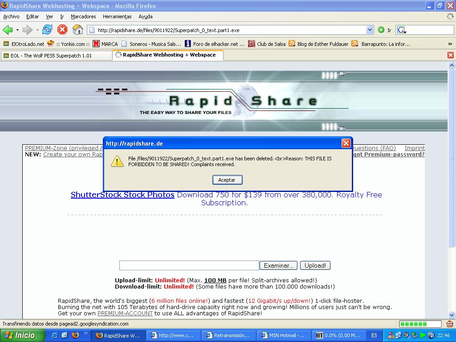This screenshot has height=342, width=456.
Task: Click the file path upload input field
Action: (x=189, y=265)
